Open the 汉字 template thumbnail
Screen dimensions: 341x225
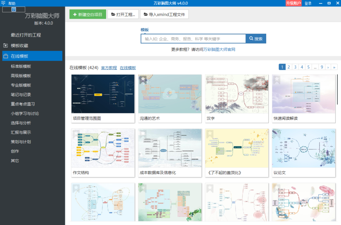coord(237,94)
